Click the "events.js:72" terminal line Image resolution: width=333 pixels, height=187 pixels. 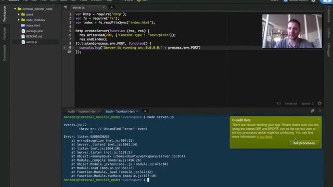pyautogui.click(x=75, y=125)
